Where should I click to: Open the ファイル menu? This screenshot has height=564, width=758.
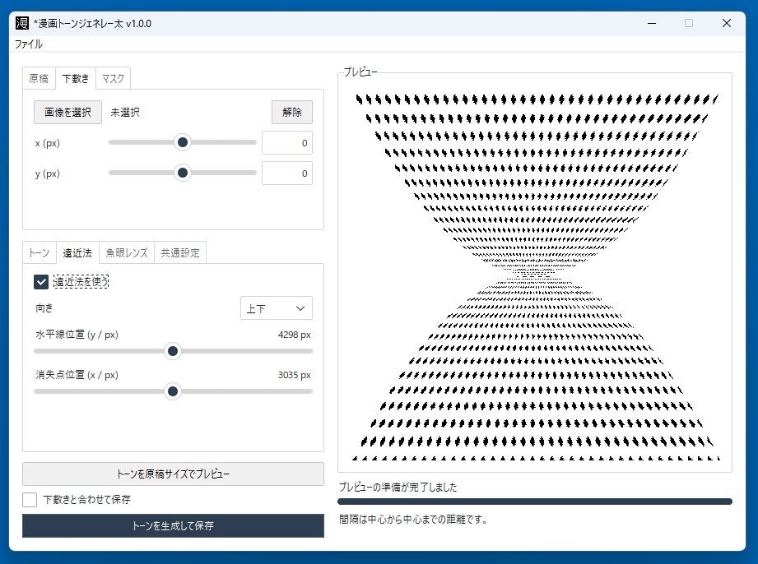coord(29,44)
